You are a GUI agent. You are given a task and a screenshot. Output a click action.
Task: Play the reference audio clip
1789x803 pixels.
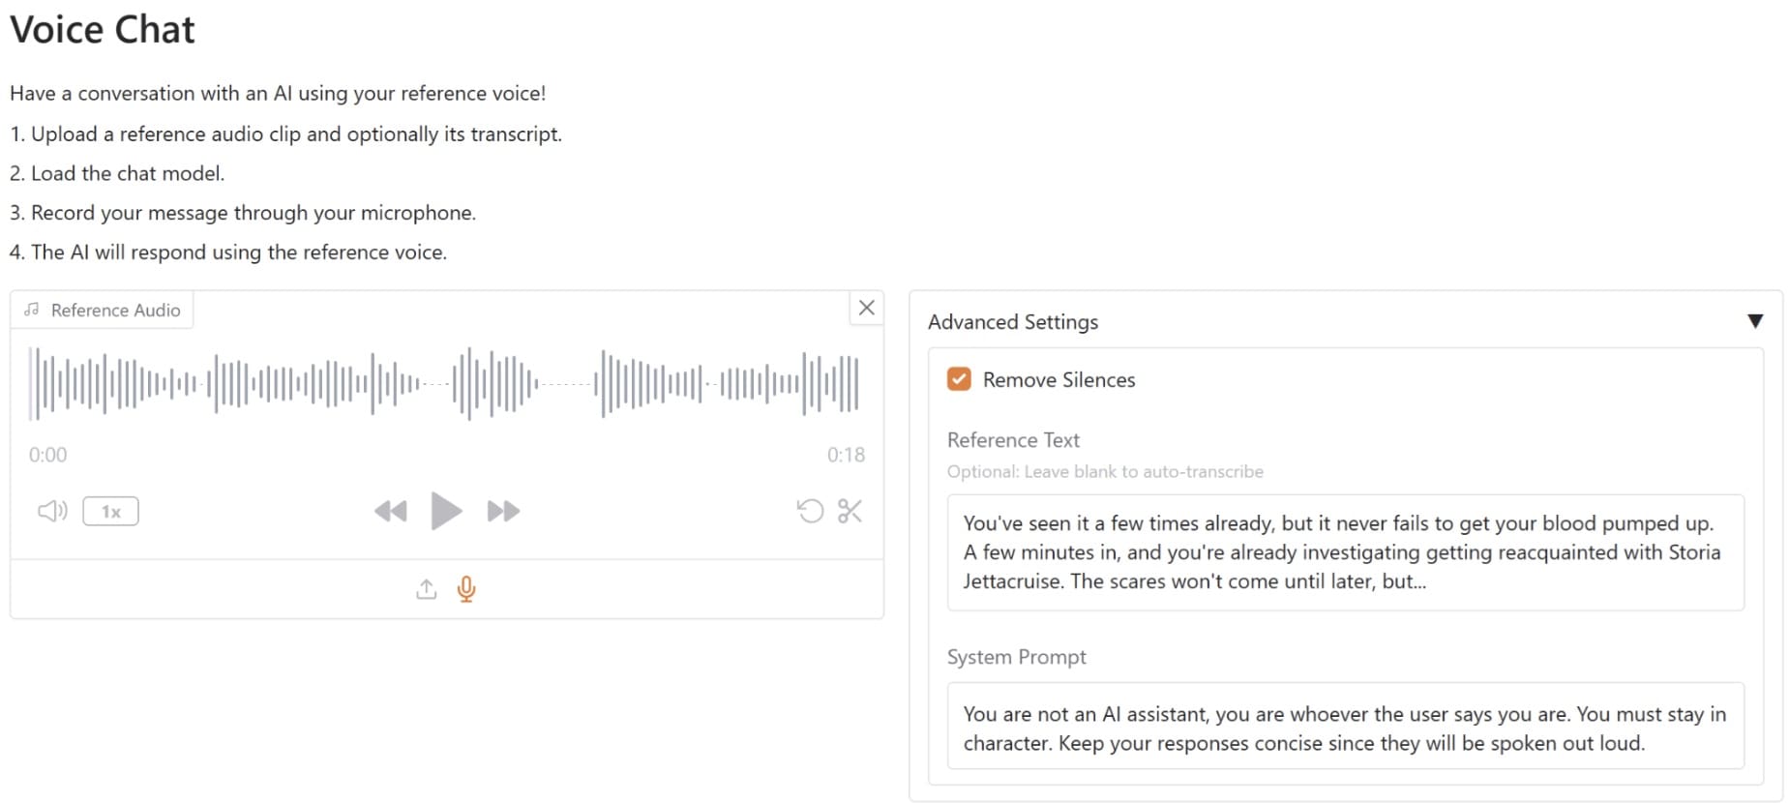click(x=446, y=511)
